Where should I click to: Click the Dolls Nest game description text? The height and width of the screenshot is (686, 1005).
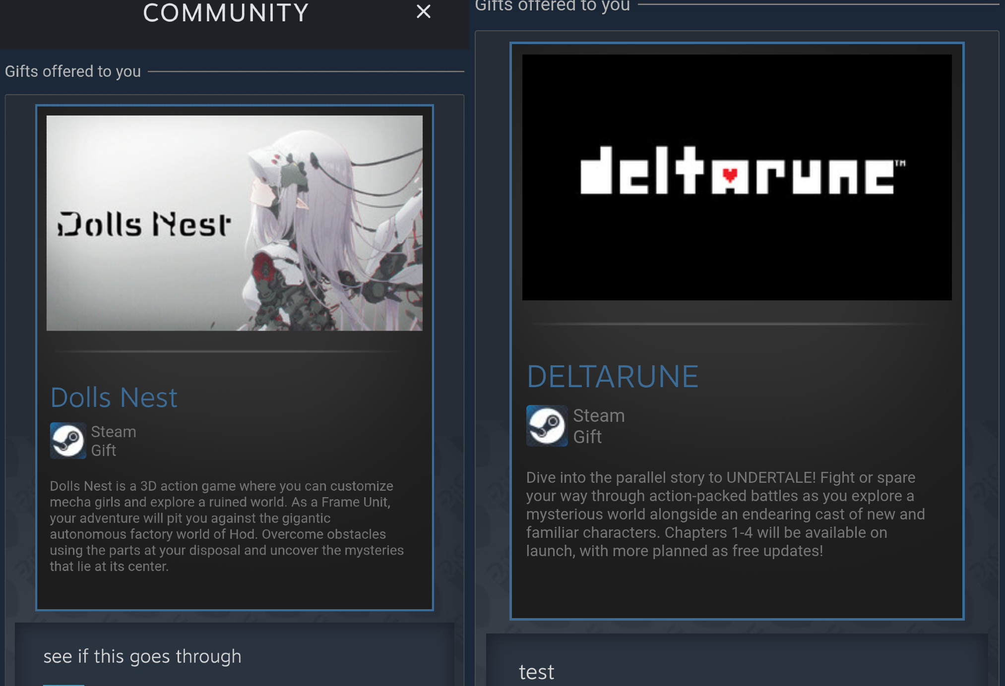click(x=227, y=526)
